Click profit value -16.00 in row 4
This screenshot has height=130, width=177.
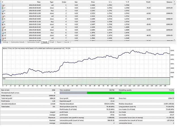[x=148, y=13]
